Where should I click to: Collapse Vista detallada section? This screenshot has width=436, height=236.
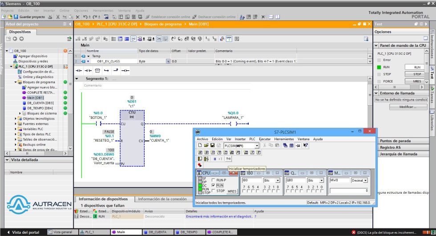click(7, 160)
